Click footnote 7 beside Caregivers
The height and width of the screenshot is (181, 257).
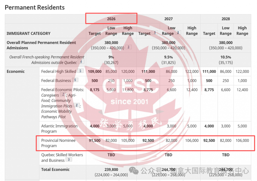63,95
